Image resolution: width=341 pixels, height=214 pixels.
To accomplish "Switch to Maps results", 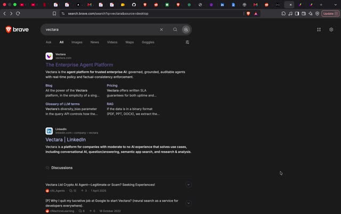I will pos(129,42).
